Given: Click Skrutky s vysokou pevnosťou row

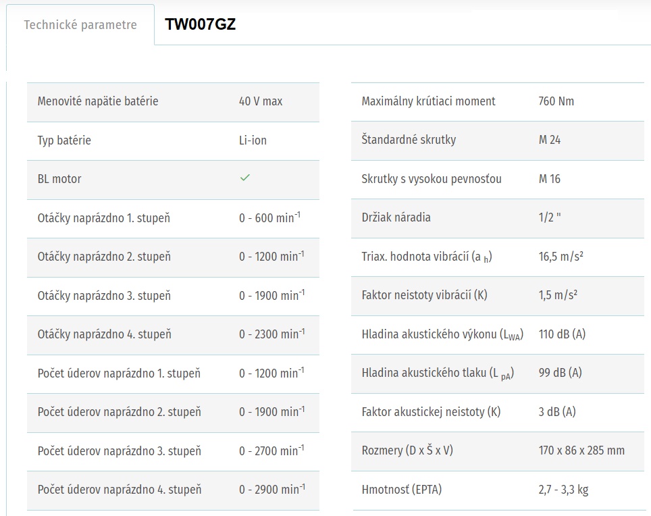Looking at the screenshot, I should coord(498,180).
